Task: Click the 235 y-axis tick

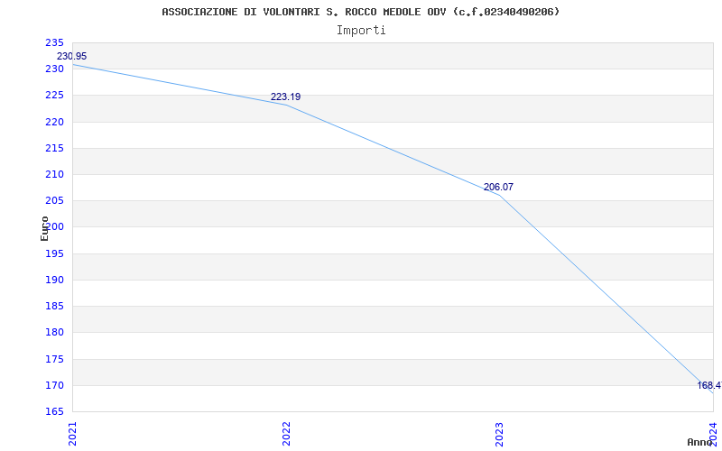Action: tap(54, 42)
